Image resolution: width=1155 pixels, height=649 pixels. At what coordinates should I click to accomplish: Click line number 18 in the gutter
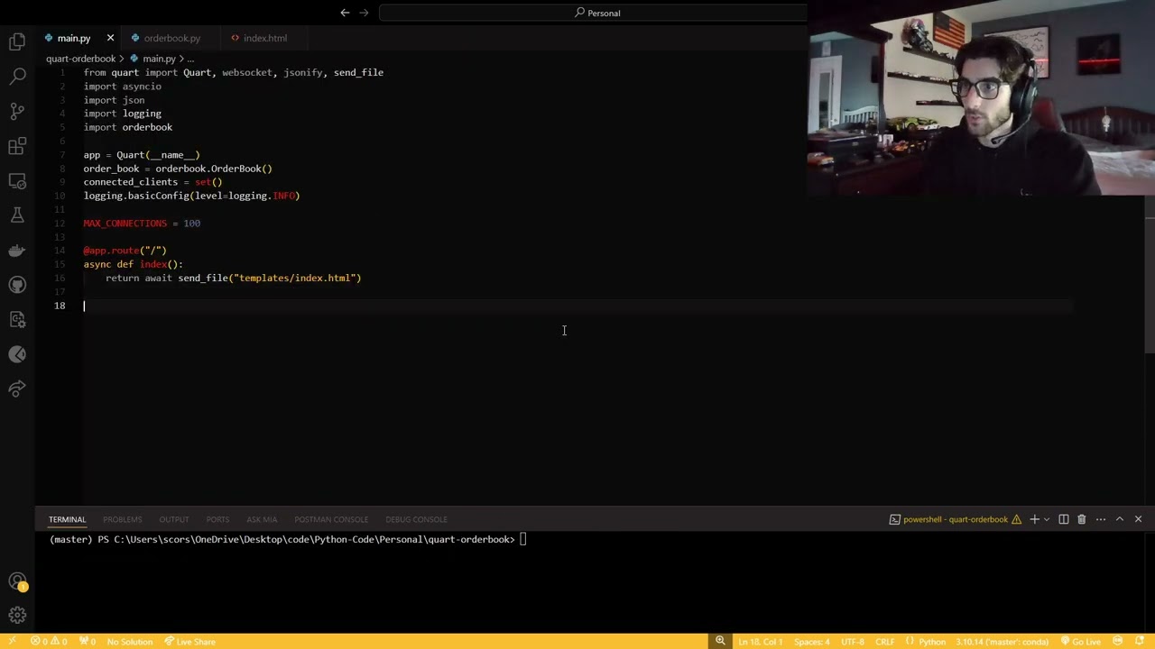tap(60, 306)
